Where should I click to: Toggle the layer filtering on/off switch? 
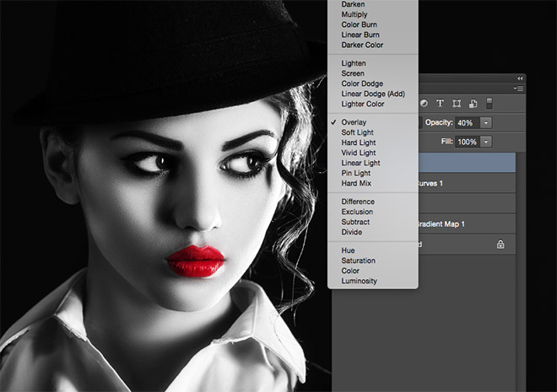tap(489, 104)
